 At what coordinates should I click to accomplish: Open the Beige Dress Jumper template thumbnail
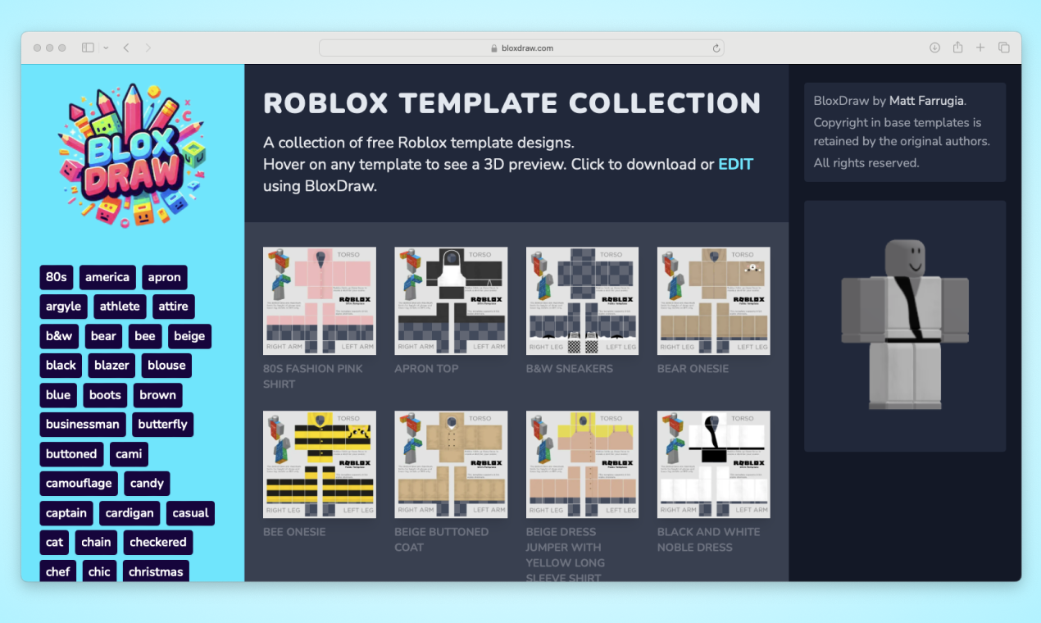click(x=582, y=465)
